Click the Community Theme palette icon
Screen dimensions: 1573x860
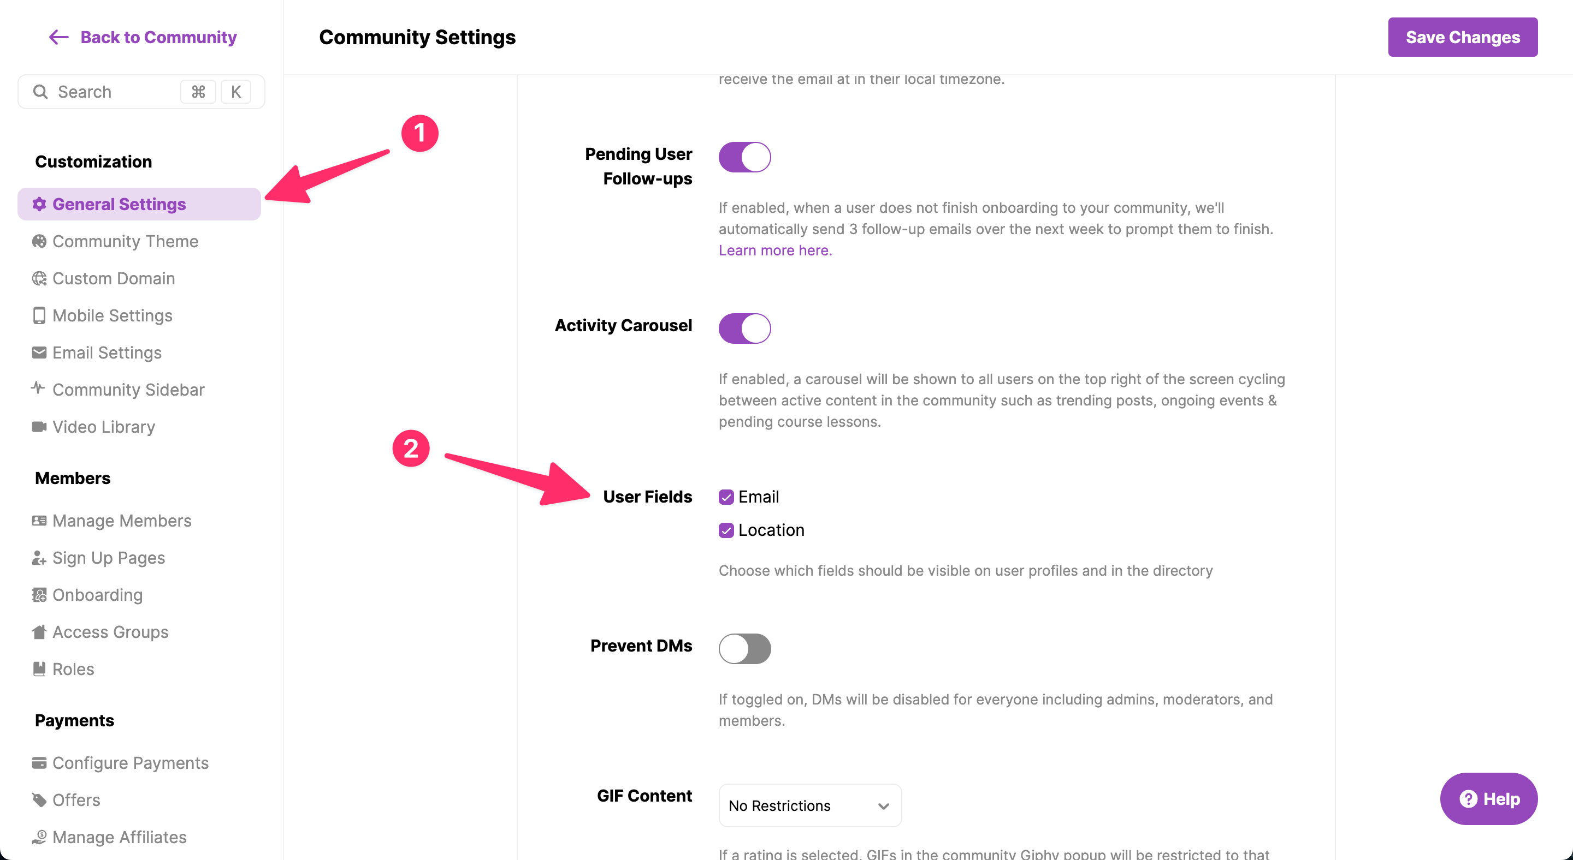click(x=39, y=242)
